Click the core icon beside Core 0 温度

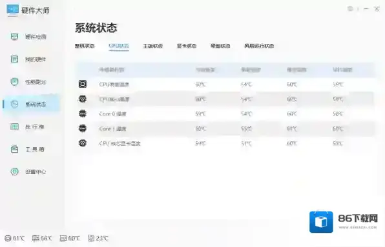(83, 114)
